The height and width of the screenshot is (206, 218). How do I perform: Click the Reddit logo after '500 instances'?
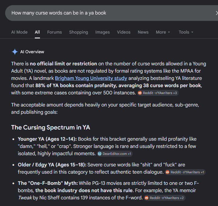[140, 93]
